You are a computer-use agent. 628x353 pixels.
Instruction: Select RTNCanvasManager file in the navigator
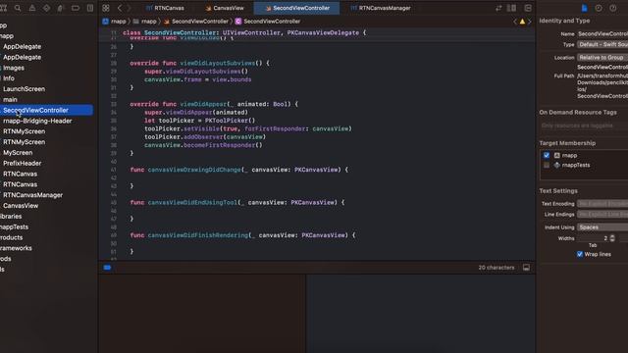coord(32,195)
